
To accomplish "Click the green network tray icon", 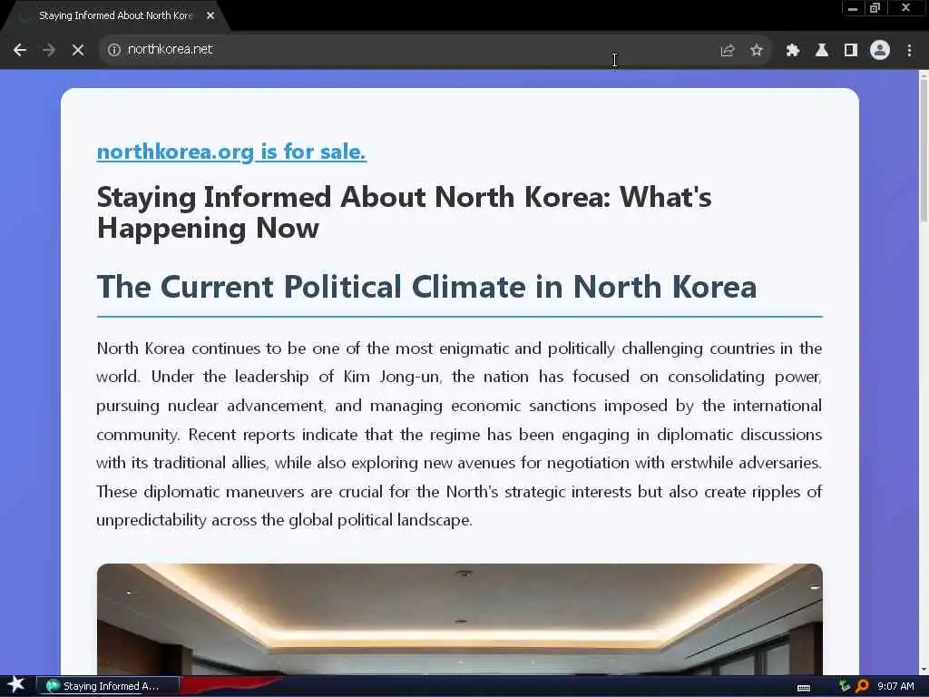I will pyautogui.click(x=845, y=686).
